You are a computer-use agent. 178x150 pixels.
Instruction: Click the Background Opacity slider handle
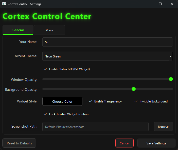(133, 89)
